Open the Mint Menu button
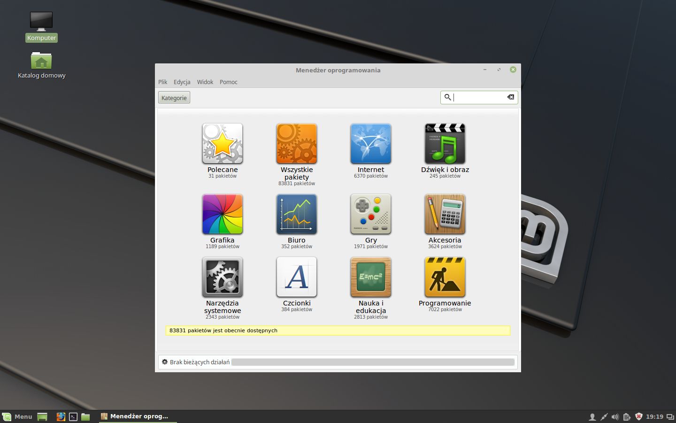Viewport: 676px width, 423px height. pyautogui.click(x=17, y=416)
